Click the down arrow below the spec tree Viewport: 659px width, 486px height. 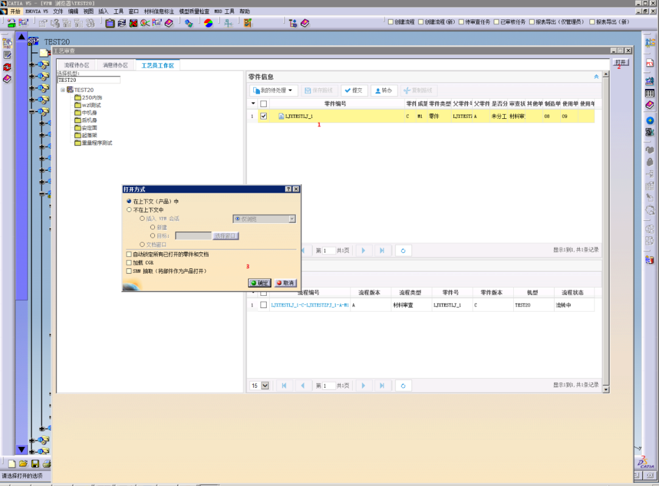tap(21, 449)
